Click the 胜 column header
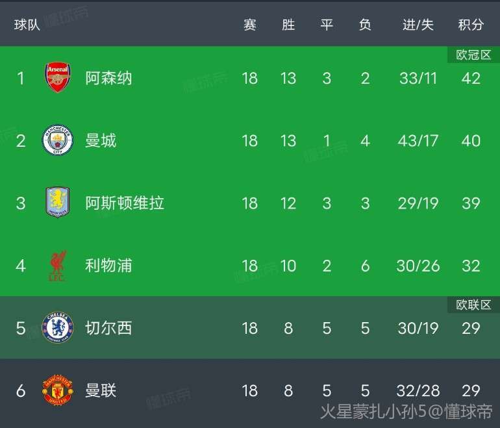500x428 pixels. (288, 25)
